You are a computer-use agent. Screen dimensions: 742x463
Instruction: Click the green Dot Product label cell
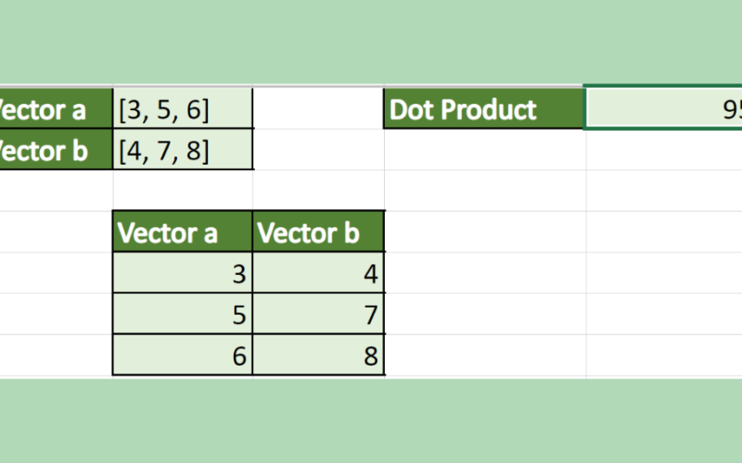point(485,109)
